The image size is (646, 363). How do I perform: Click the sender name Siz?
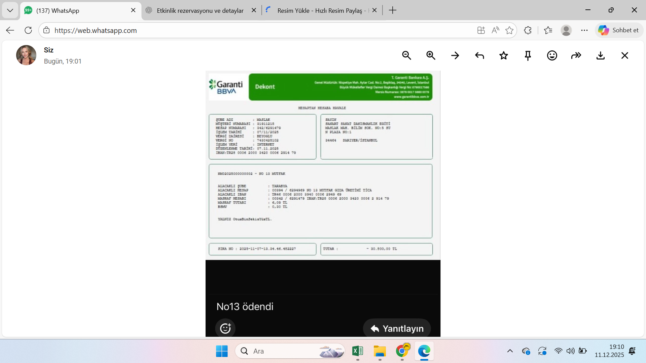(x=48, y=50)
